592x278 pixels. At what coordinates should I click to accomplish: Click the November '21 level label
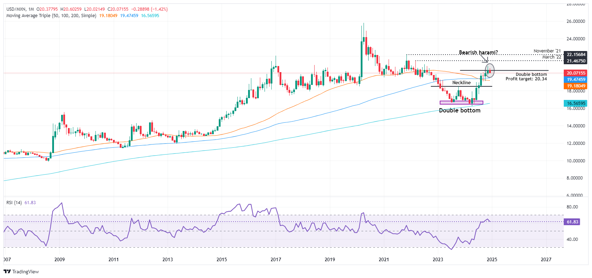click(547, 51)
